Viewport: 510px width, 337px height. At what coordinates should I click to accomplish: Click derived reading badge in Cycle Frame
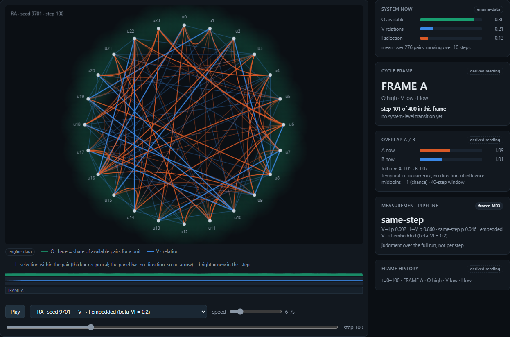tap(485, 71)
